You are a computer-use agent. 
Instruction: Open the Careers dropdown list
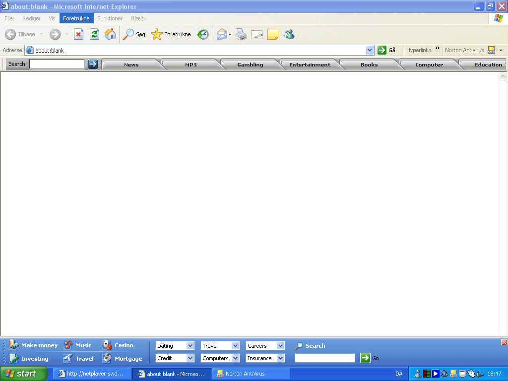[280, 346]
